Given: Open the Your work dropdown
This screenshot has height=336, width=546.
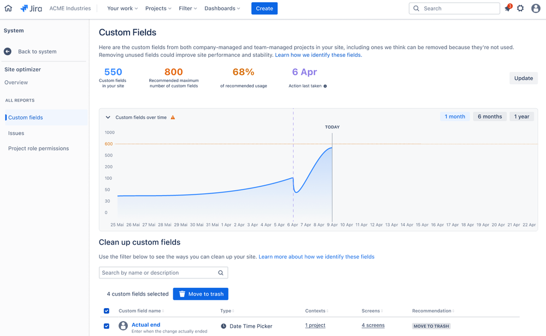Looking at the screenshot, I should (122, 8).
